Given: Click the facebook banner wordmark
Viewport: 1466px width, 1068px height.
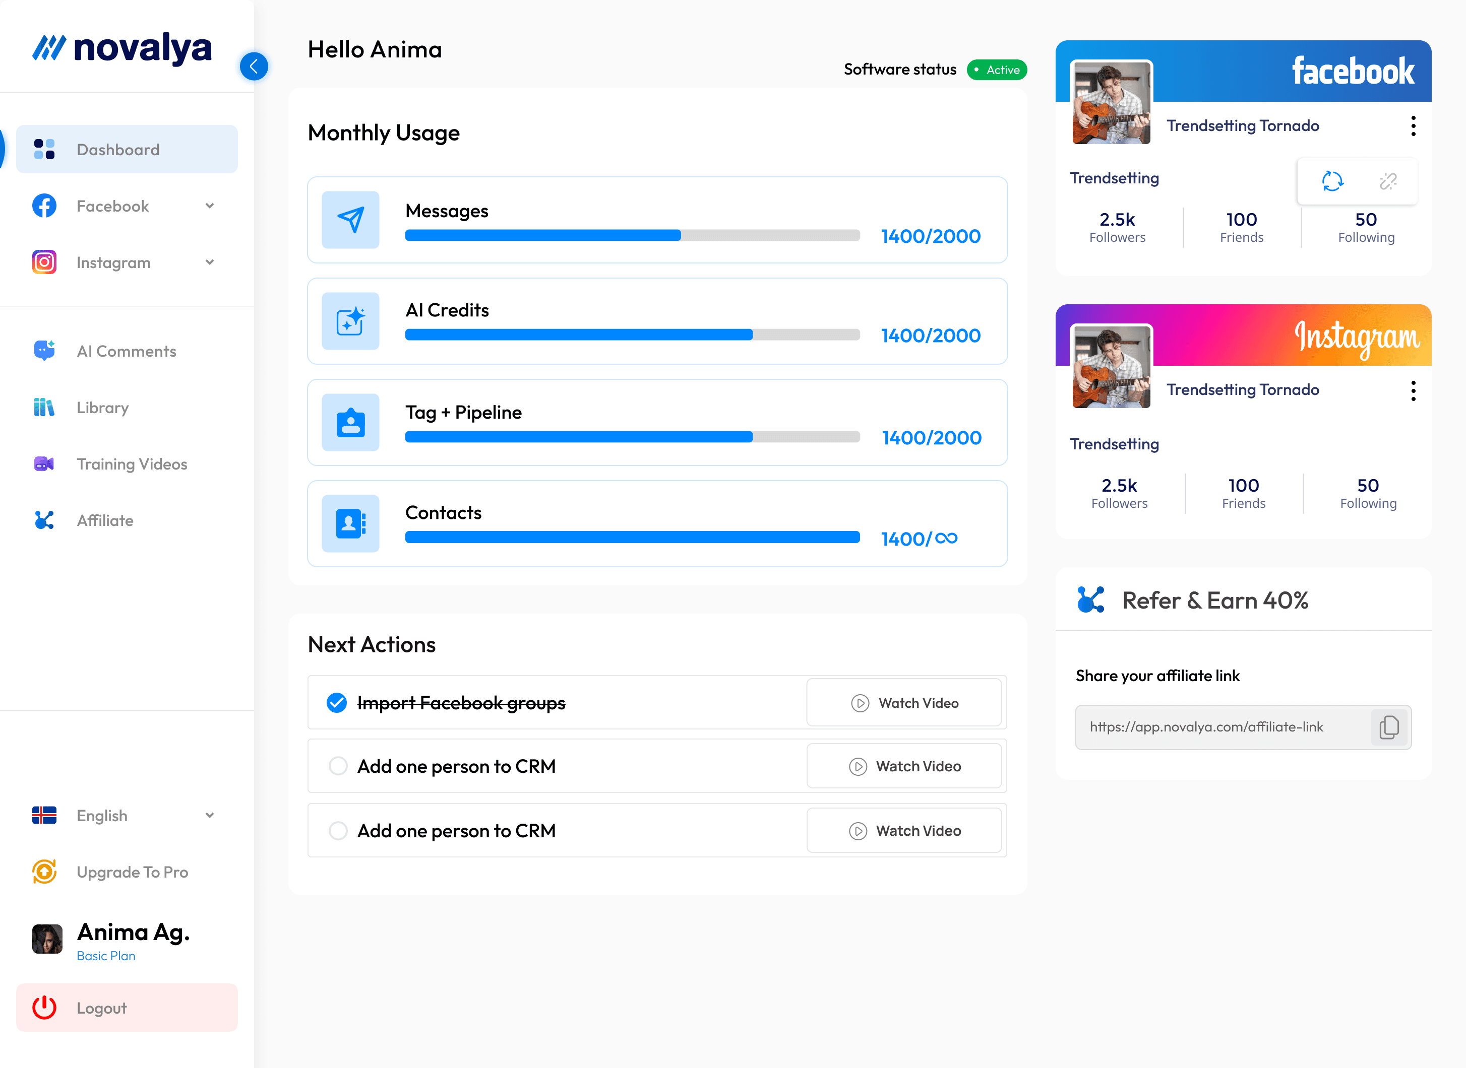Looking at the screenshot, I should [x=1353, y=71].
